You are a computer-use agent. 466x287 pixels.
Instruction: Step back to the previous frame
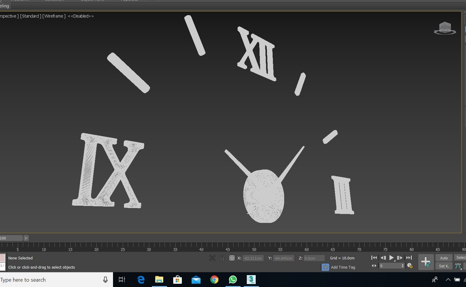point(383,258)
